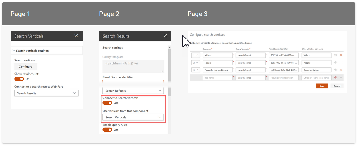Open Use verticals from this component dropdown
This screenshot has width=357, height=146.
tap(133, 117)
